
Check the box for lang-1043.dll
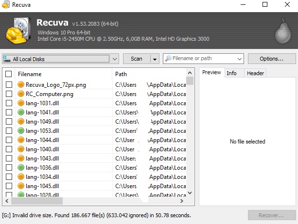(x=9, y=158)
